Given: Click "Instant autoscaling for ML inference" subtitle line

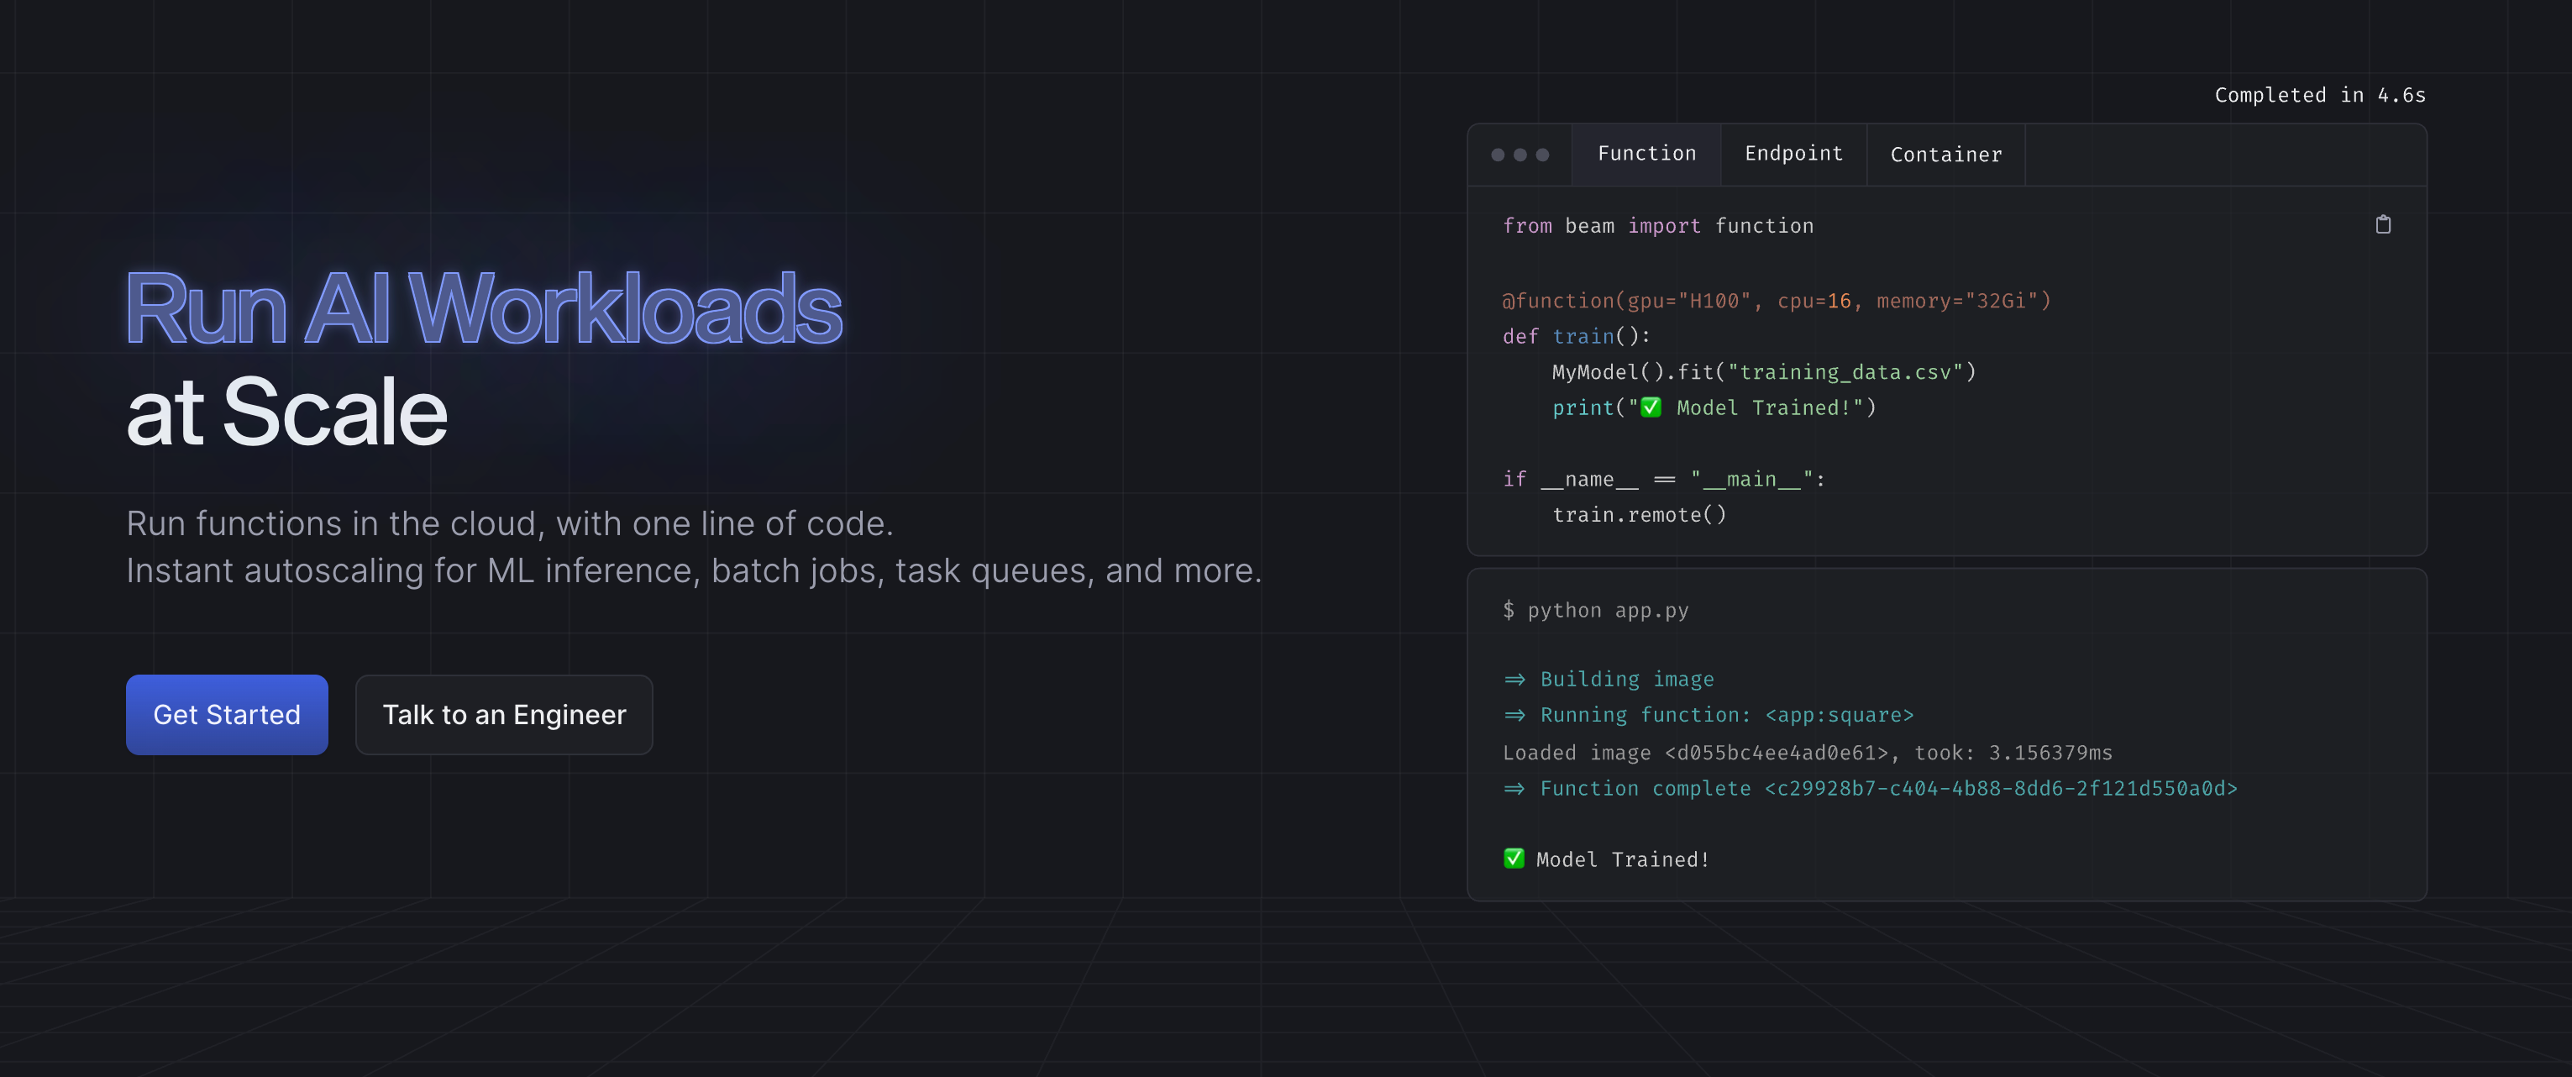Looking at the screenshot, I should click(x=694, y=571).
